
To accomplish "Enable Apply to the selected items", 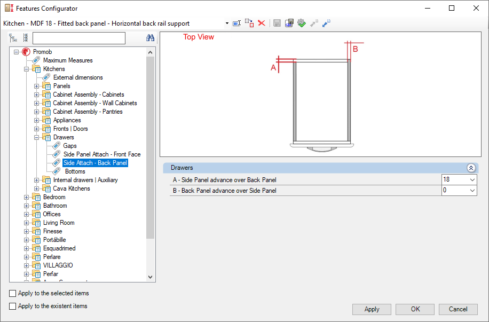I will click(x=12, y=293).
